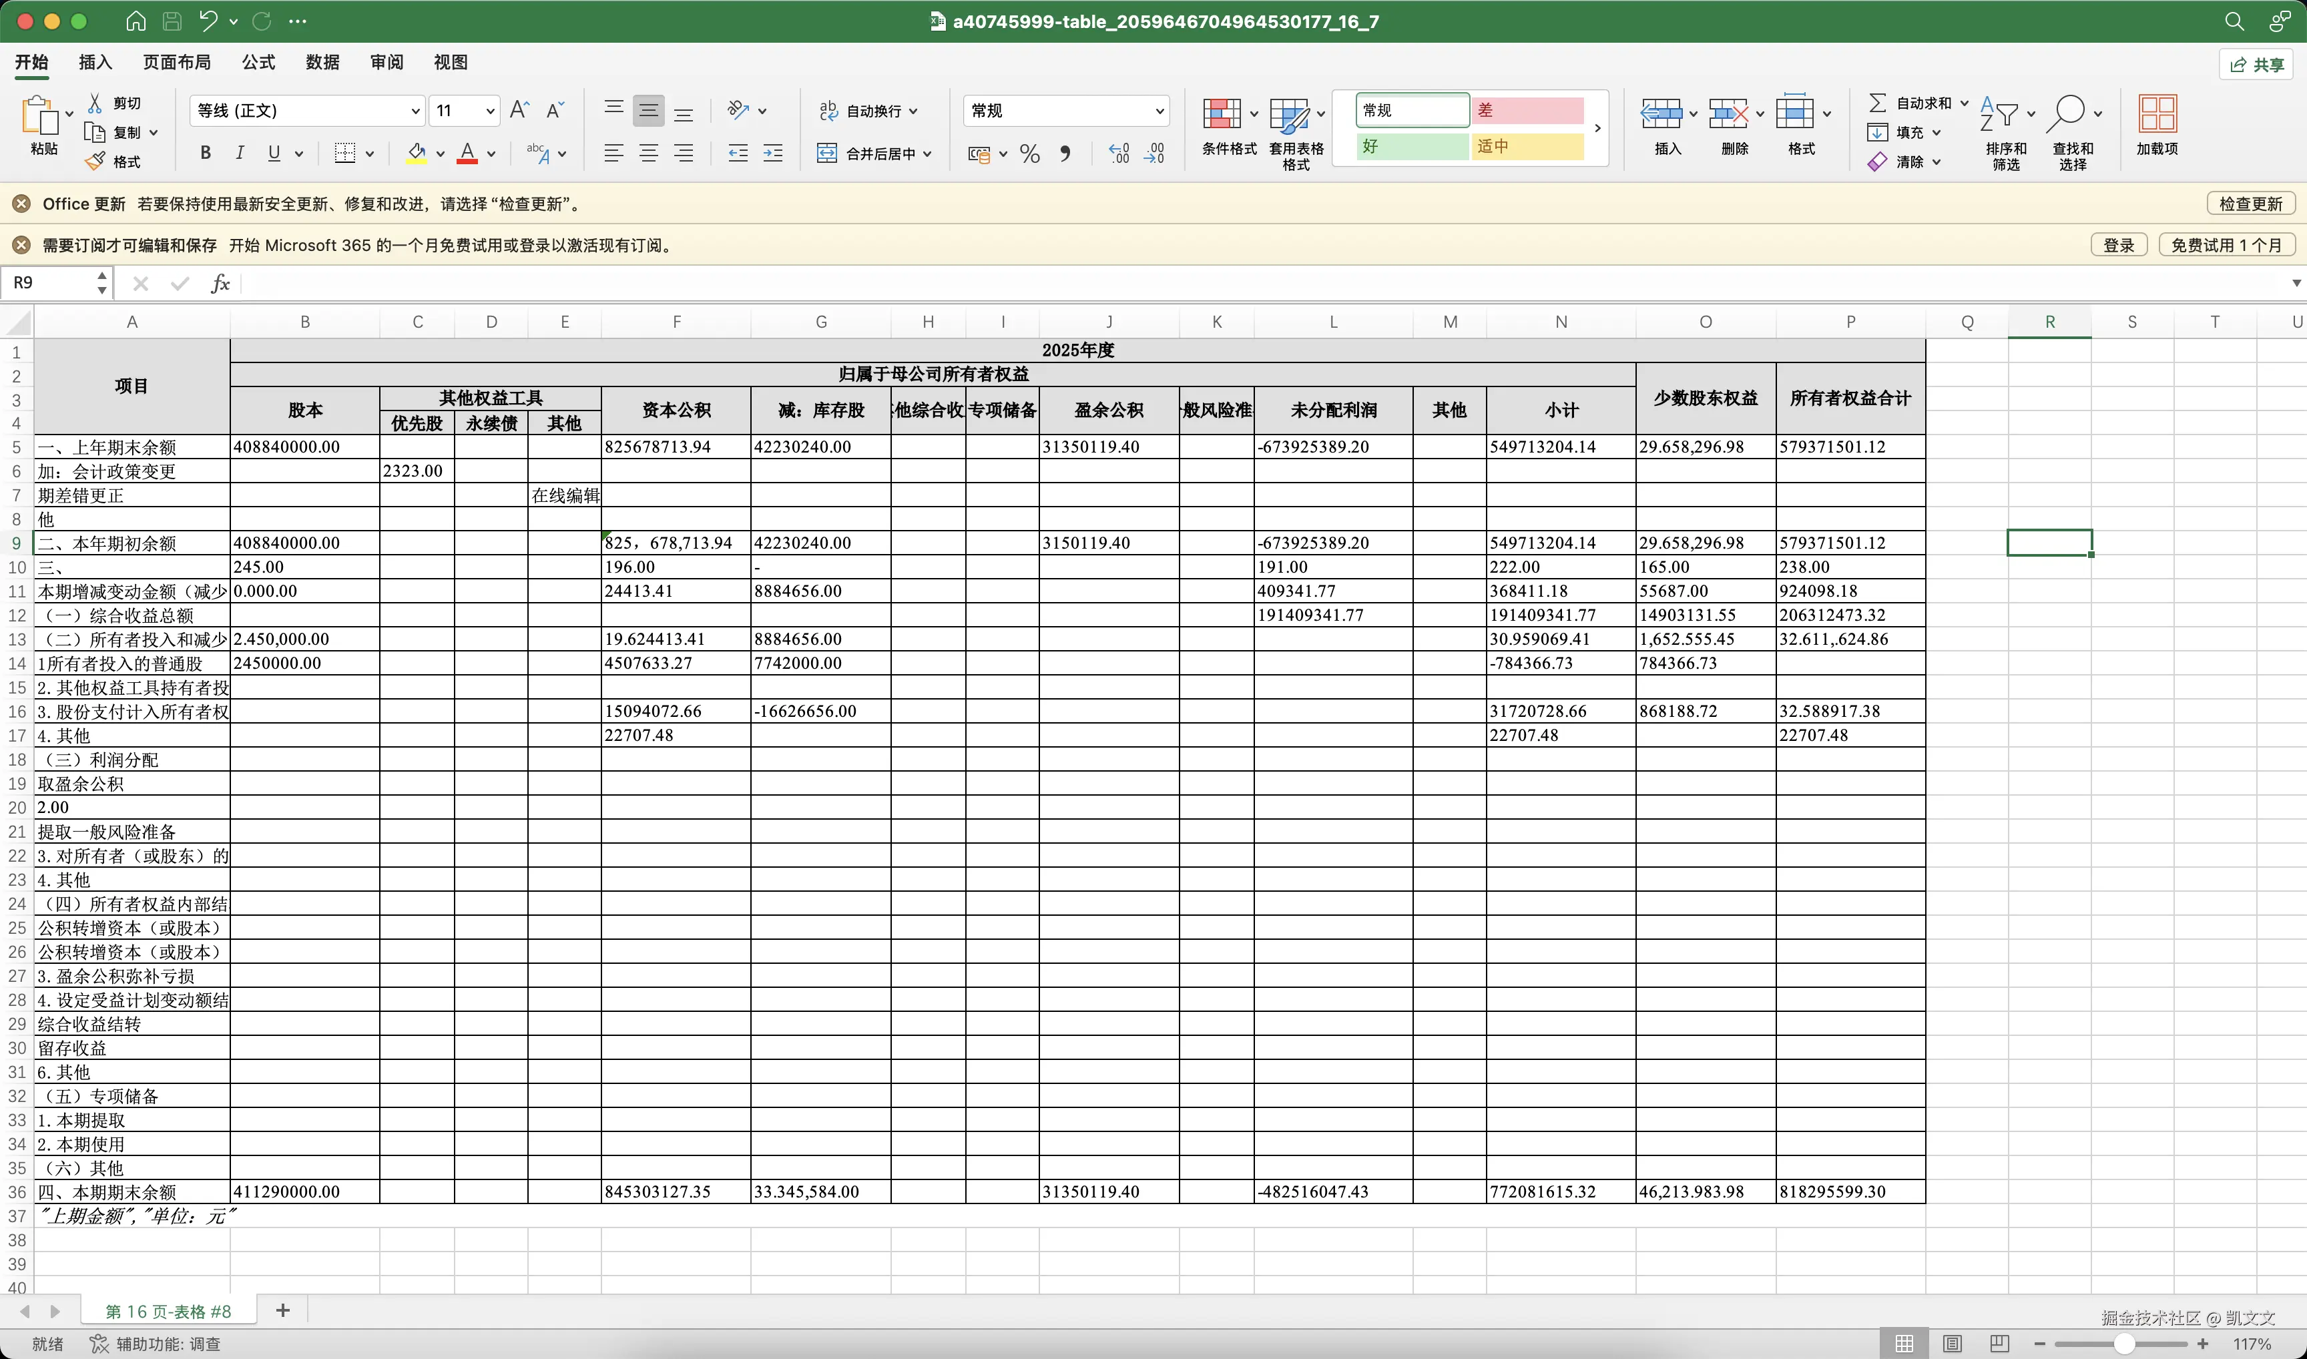The image size is (2307, 1359).
Task: Click the 共享 share button
Action: coord(2257,64)
